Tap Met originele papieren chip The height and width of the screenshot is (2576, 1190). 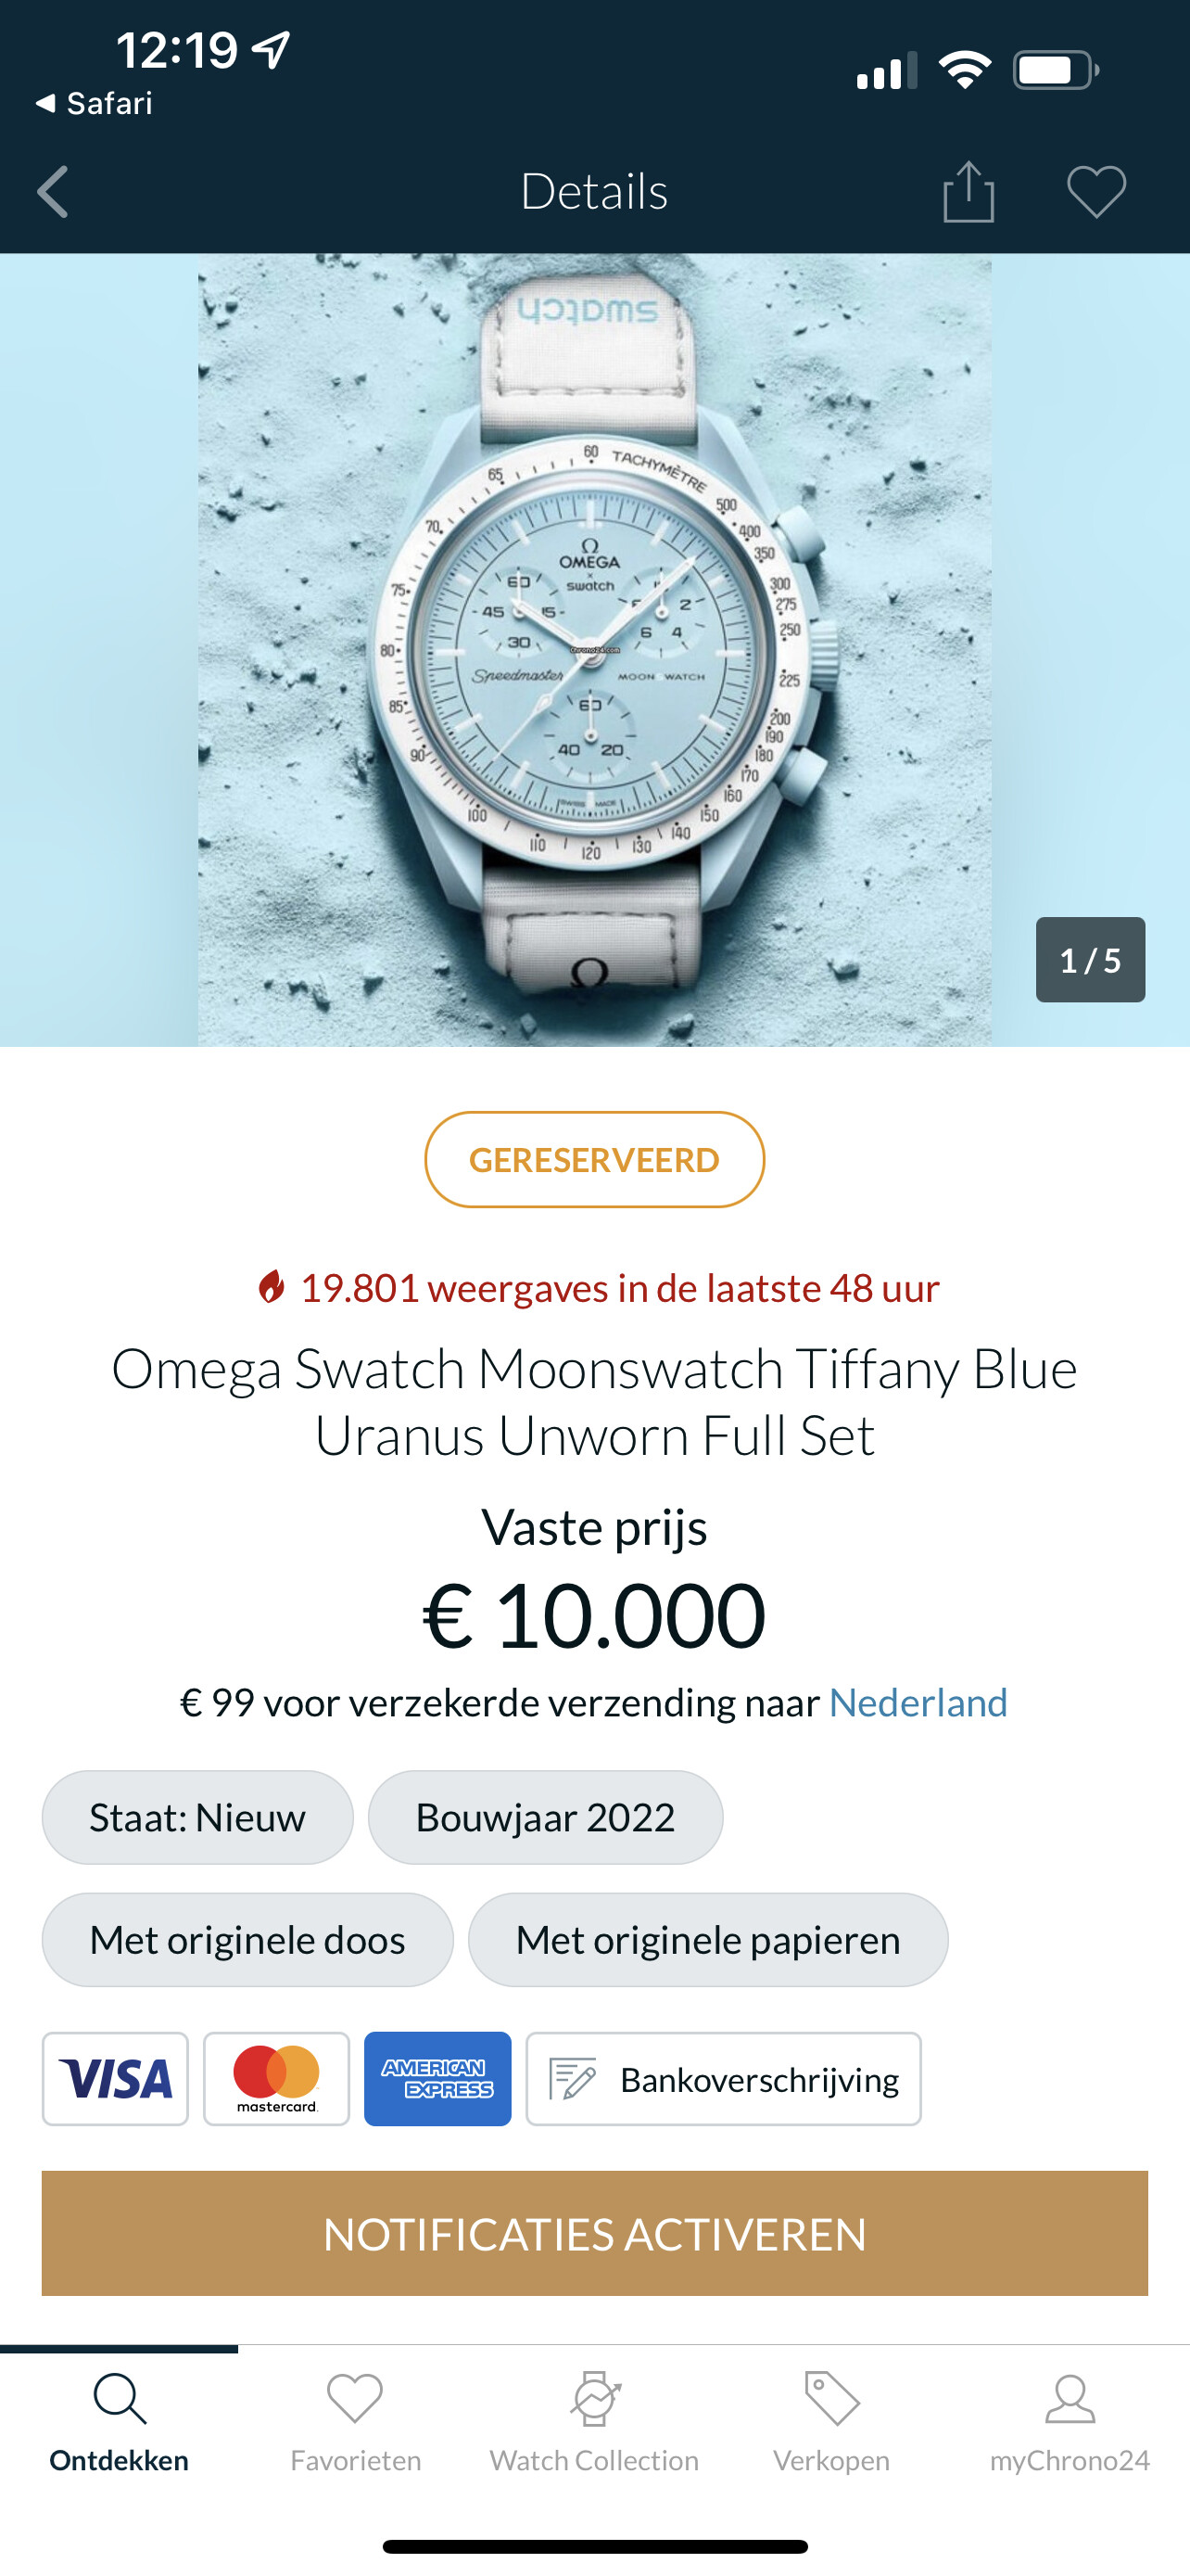click(708, 1940)
